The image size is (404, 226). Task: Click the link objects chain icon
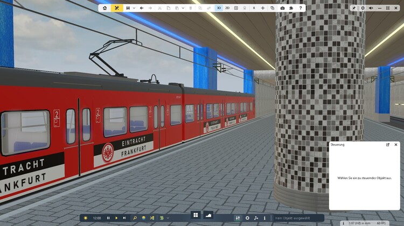coord(208,8)
